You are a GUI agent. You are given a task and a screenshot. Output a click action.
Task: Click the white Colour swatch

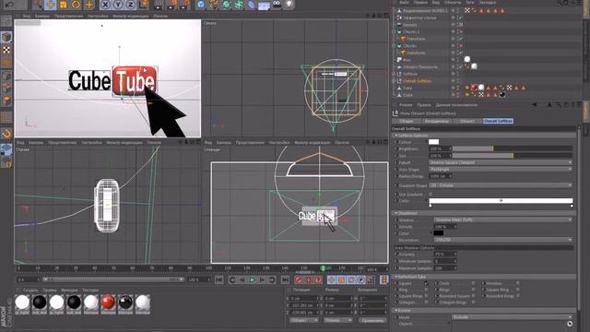(434, 142)
